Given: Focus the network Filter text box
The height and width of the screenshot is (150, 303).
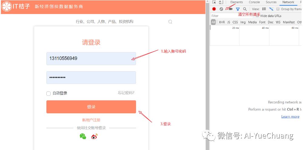Looking at the screenshot, I should click(232, 16).
